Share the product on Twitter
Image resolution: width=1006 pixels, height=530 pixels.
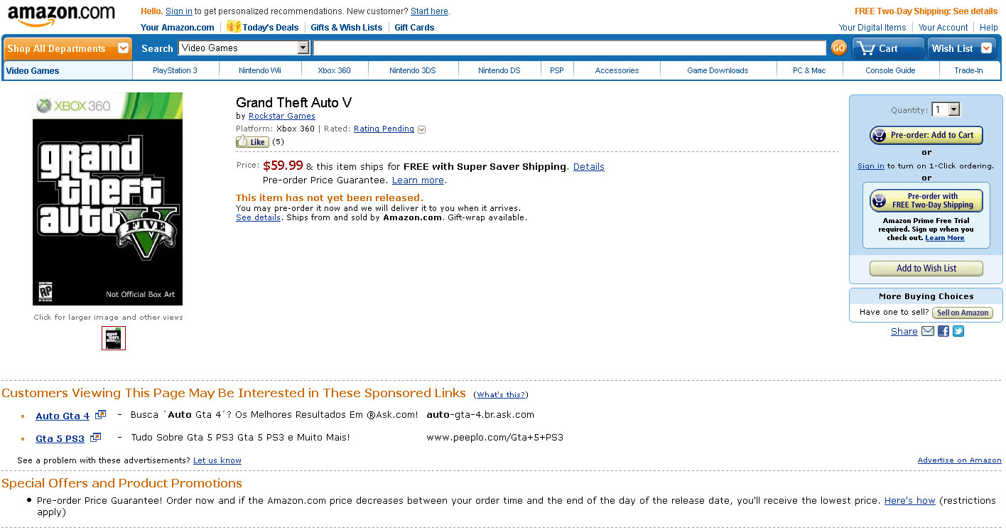pyautogui.click(x=958, y=331)
